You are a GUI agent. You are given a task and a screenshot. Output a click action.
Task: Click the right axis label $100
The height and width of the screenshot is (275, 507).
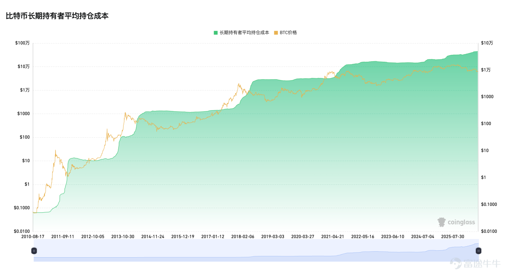coord(486,124)
